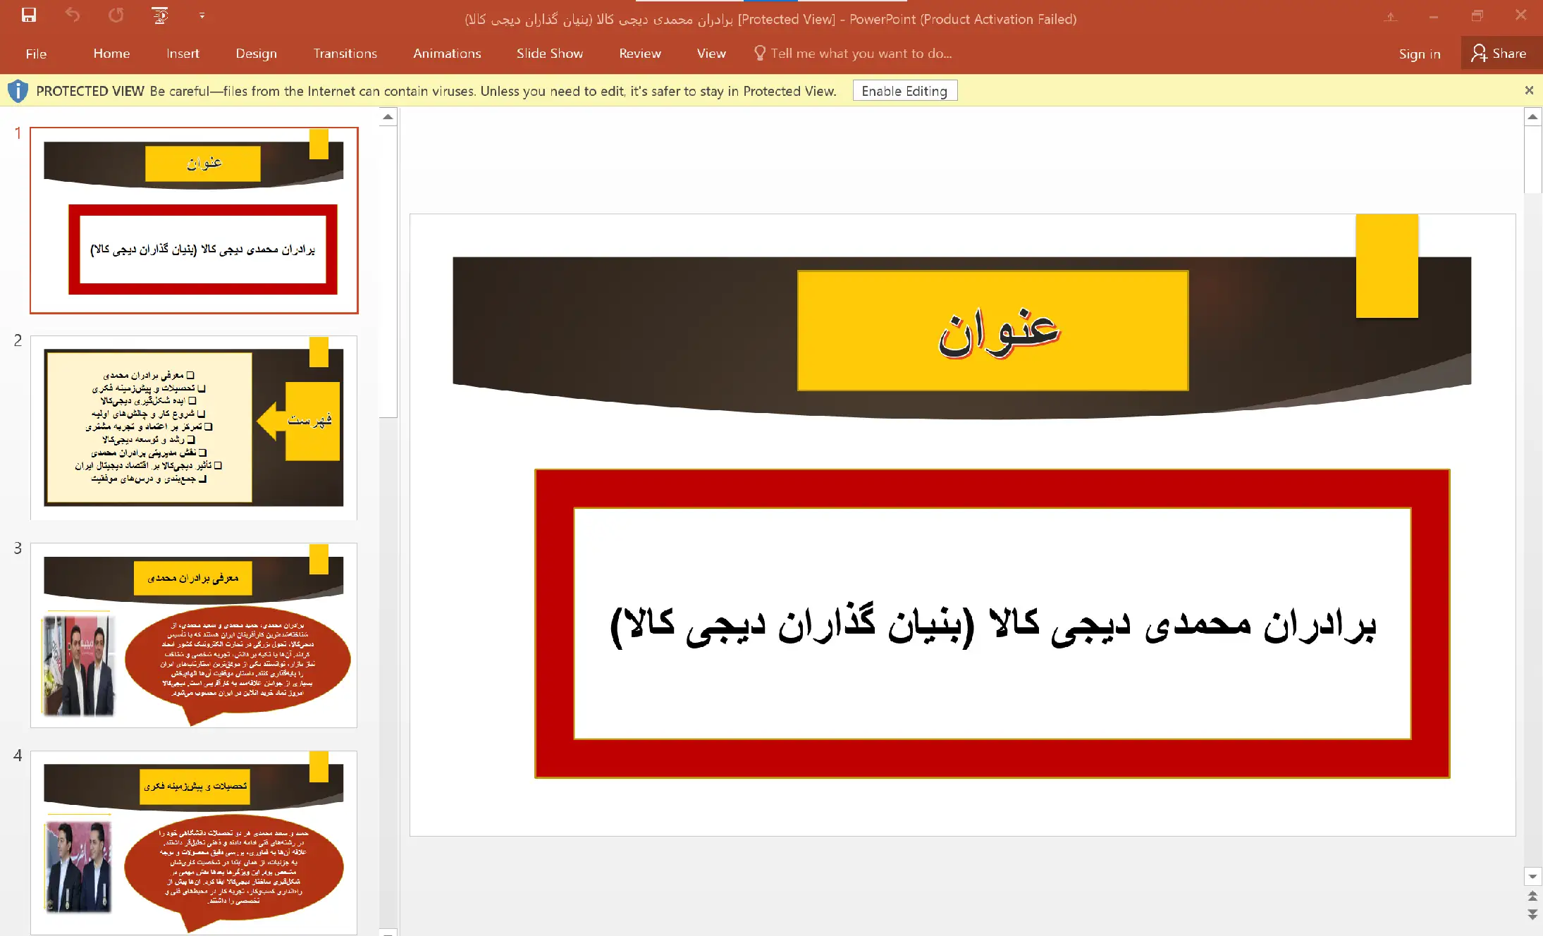Open Ribbon Display Options button

pyautogui.click(x=1390, y=17)
